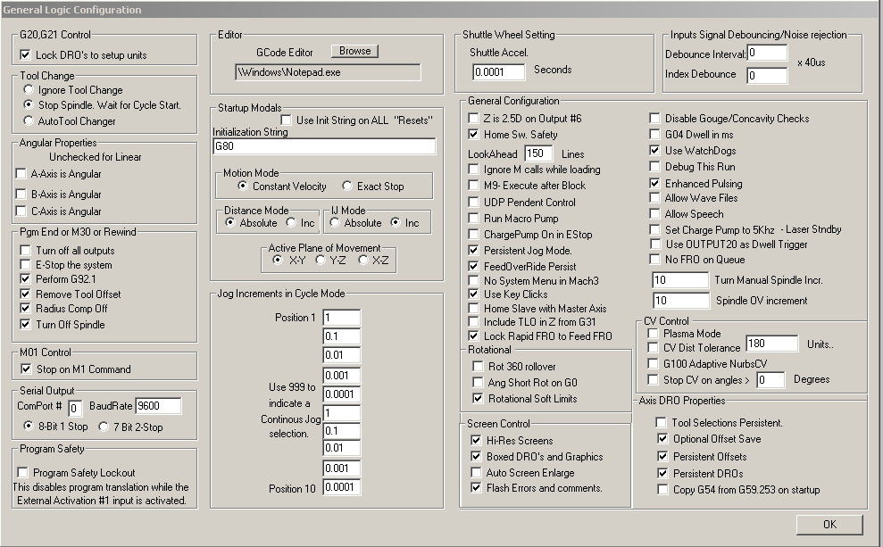
Task: Select 8-Bit 1 Stop option
Action: tap(29, 426)
